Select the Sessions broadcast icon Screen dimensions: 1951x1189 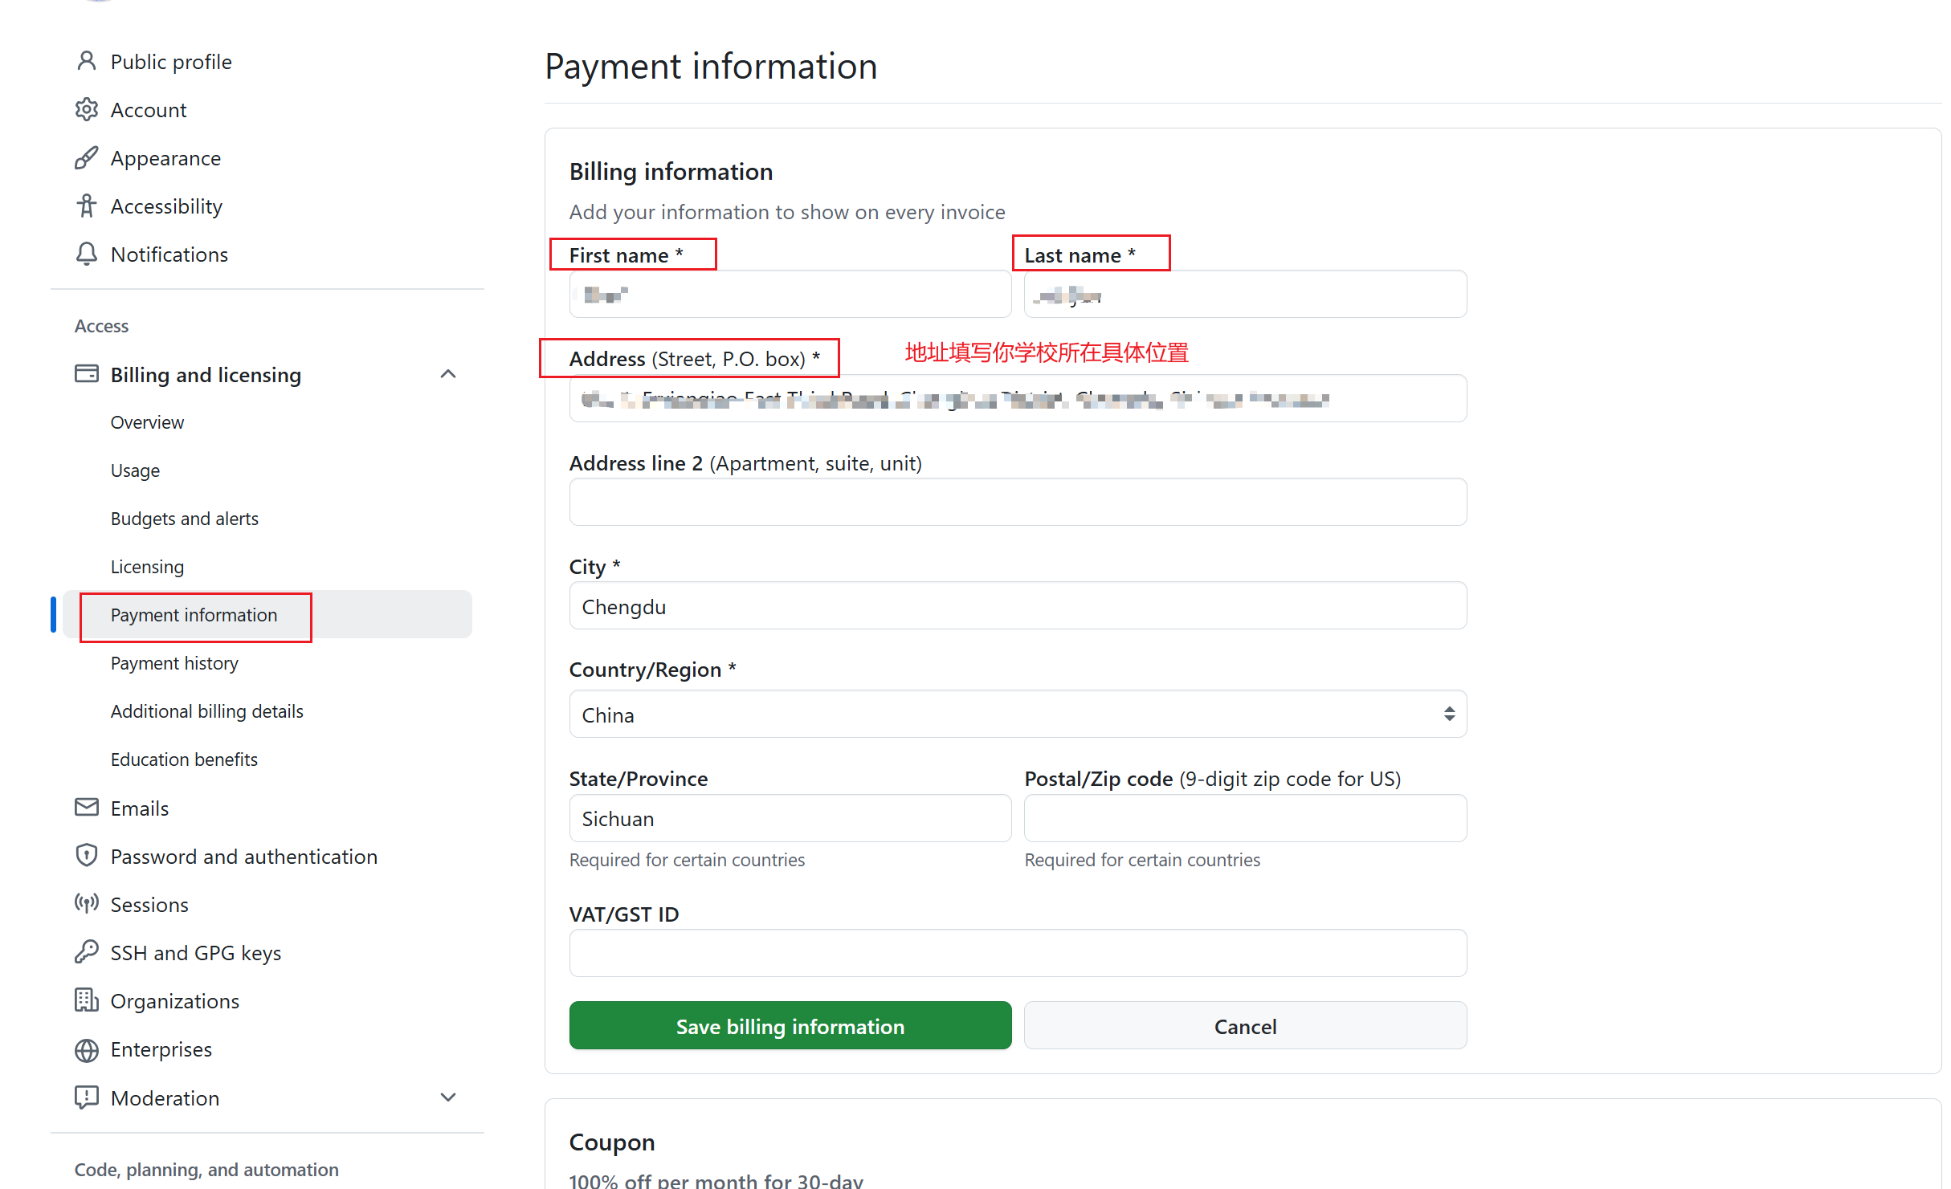click(x=86, y=904)
